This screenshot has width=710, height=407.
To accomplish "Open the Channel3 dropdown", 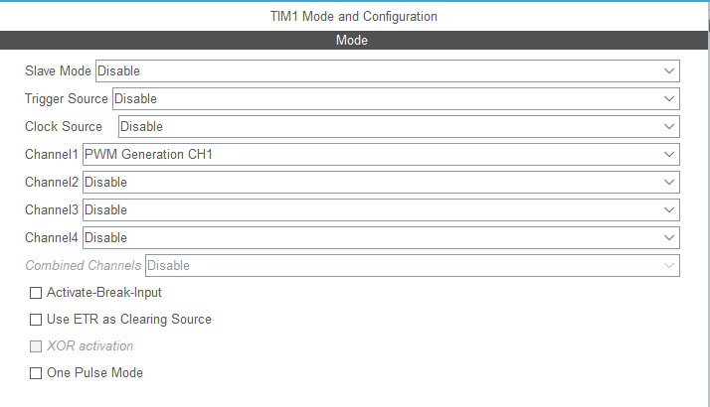I will point(381,209).
